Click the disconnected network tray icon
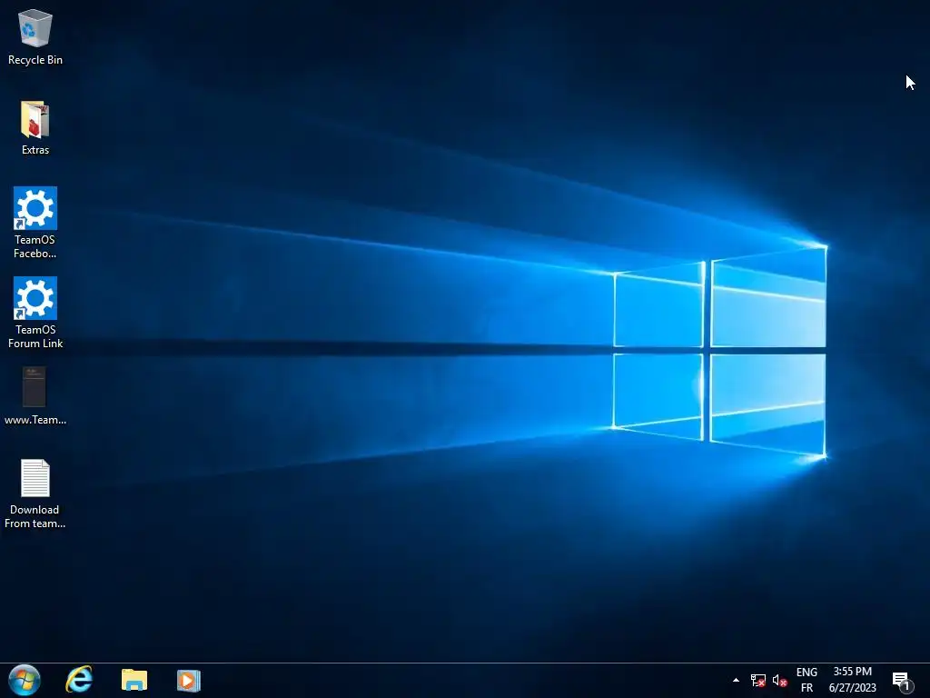The image size is (930, 698). (x=758, y=680)
